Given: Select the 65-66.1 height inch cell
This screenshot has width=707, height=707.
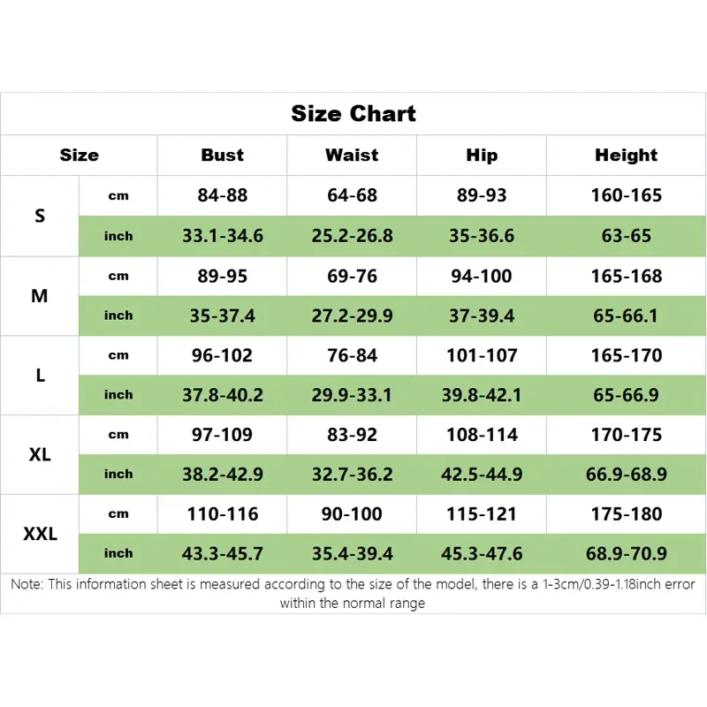Looking at the screenshot, I should [x=626, y=315].
